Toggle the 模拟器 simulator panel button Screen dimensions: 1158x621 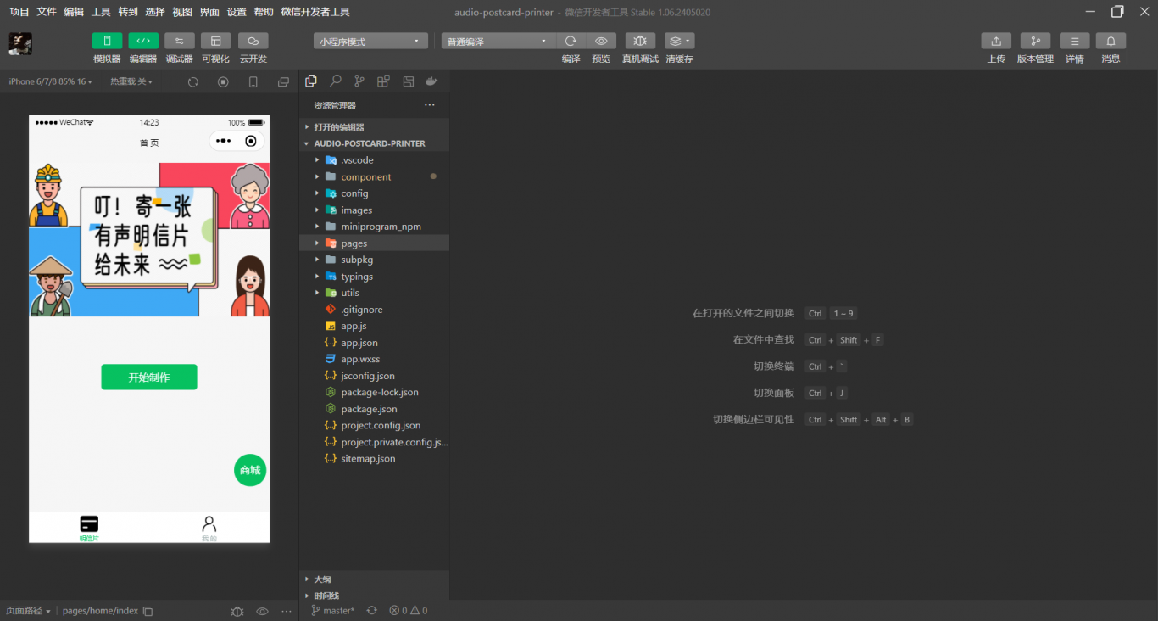click(x=107, y=41)
